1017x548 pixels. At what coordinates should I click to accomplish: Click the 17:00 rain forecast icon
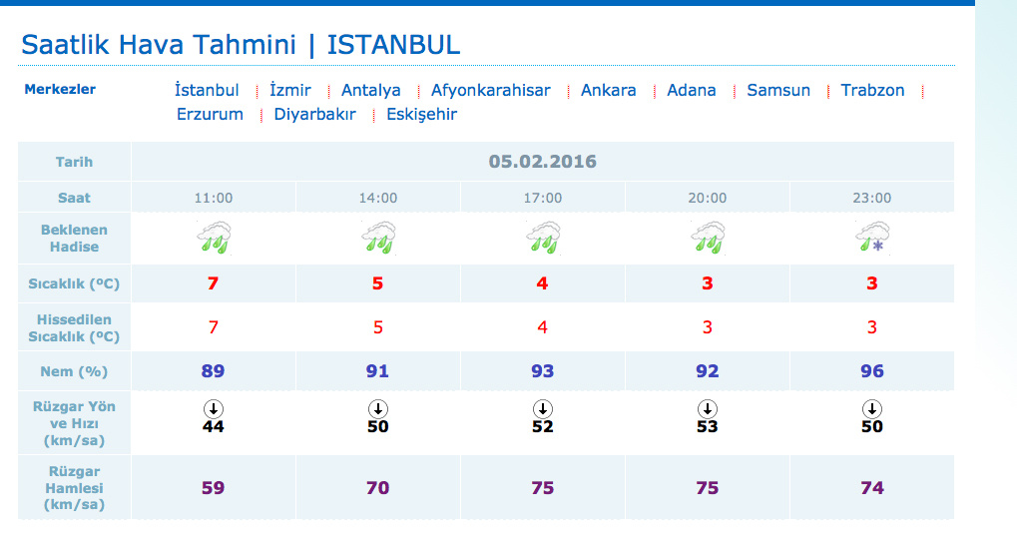point(543,238)
